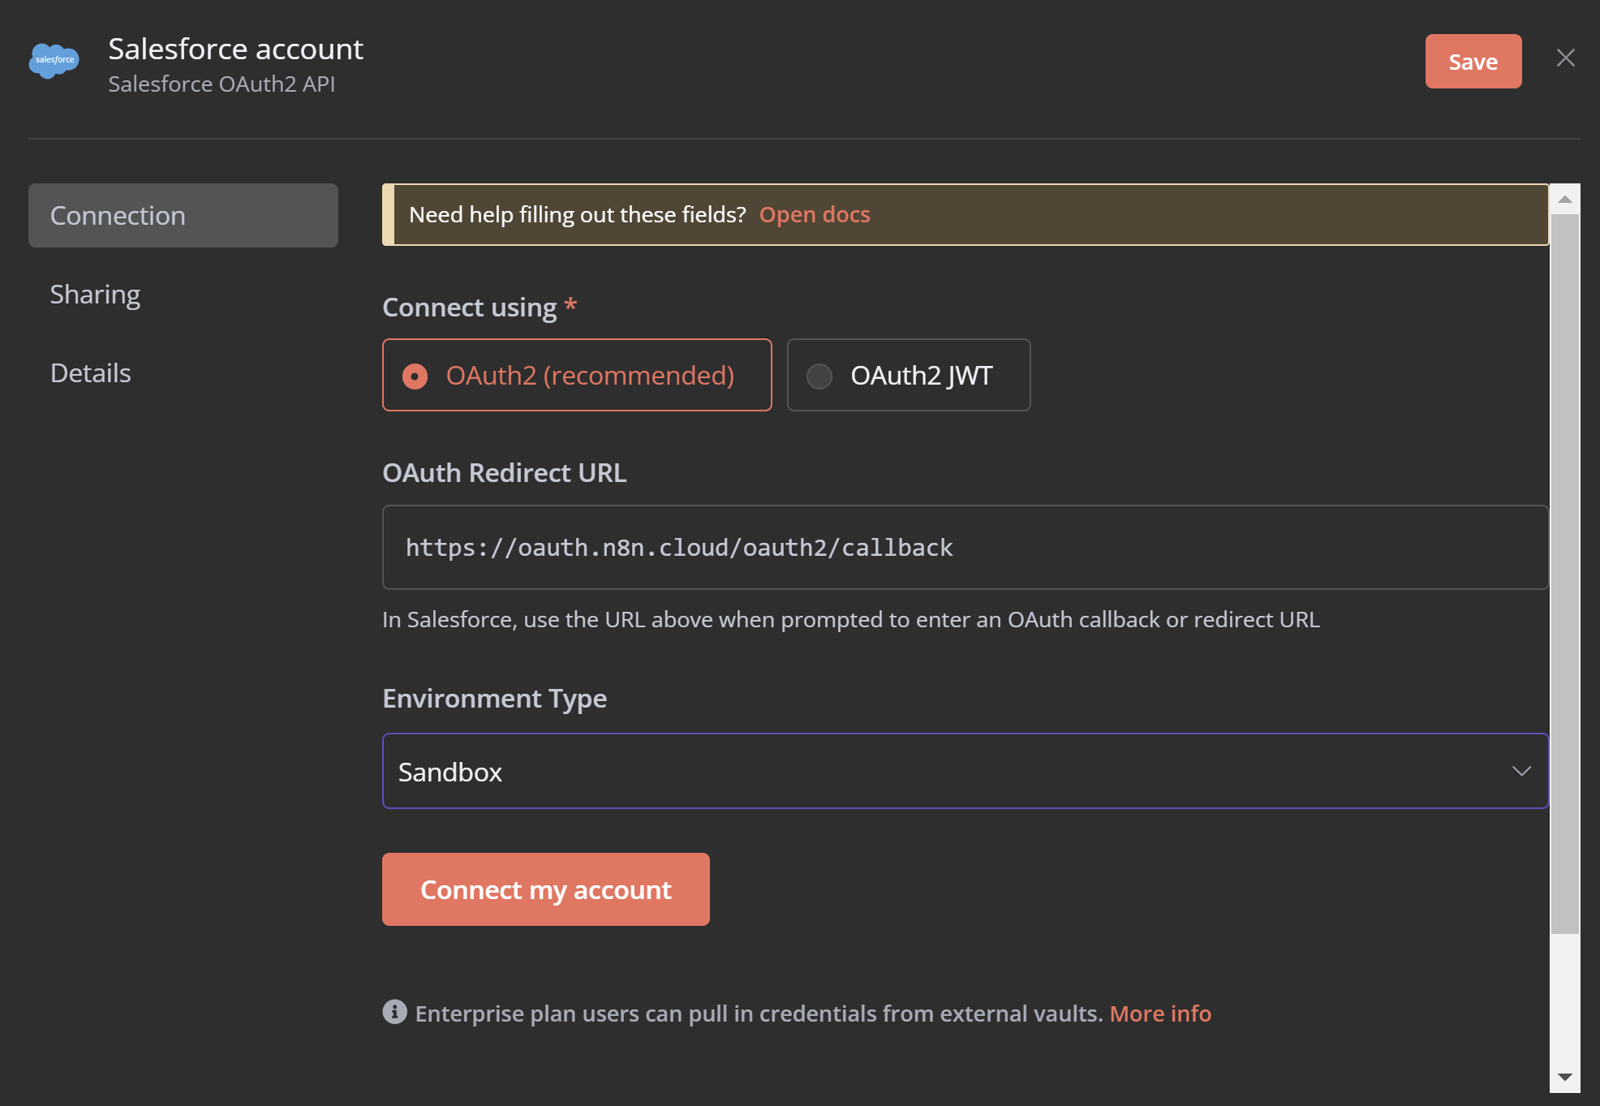Viewport: 1600px width, 1106px height.
Task: Click the OAuth2 JWT option label
Action: pyautogui.click(x=921, y=376)
